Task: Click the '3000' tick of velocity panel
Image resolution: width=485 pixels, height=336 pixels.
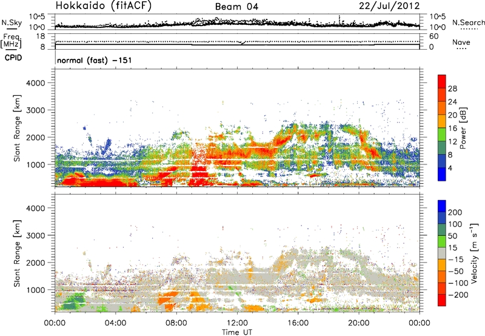Action: 36,235
